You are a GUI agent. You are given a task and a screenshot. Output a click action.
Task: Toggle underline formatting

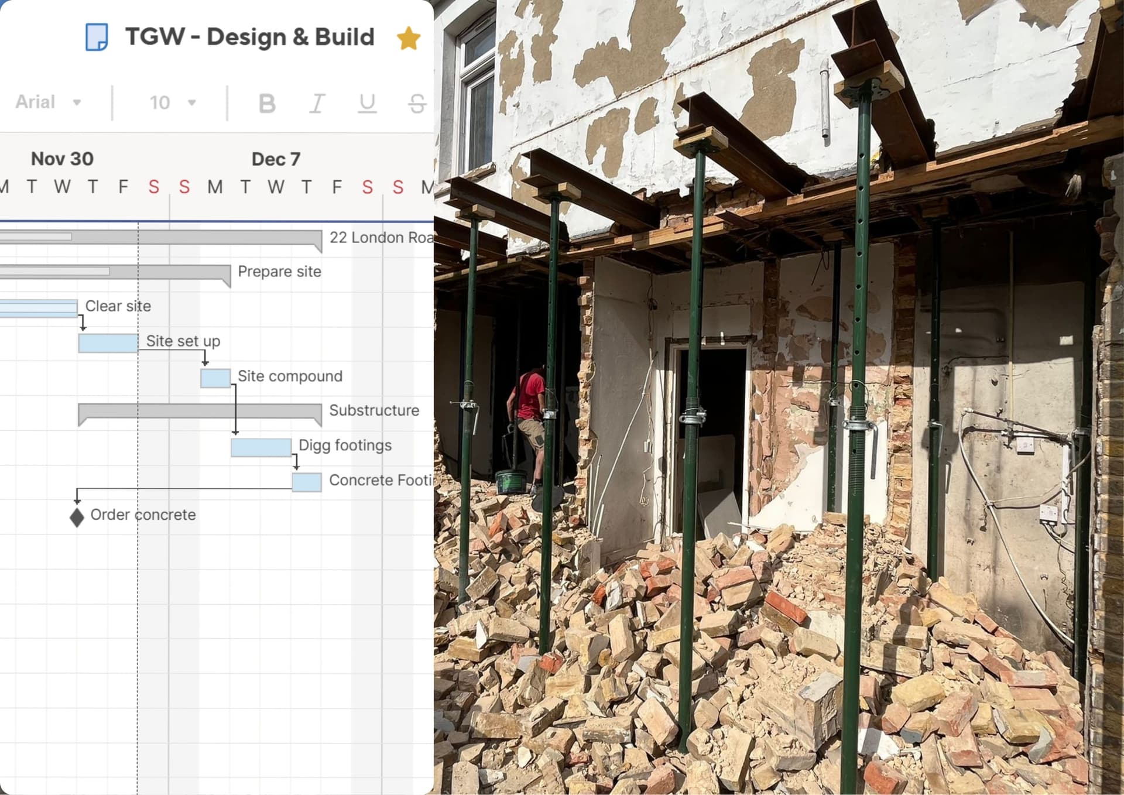point(367,104)
